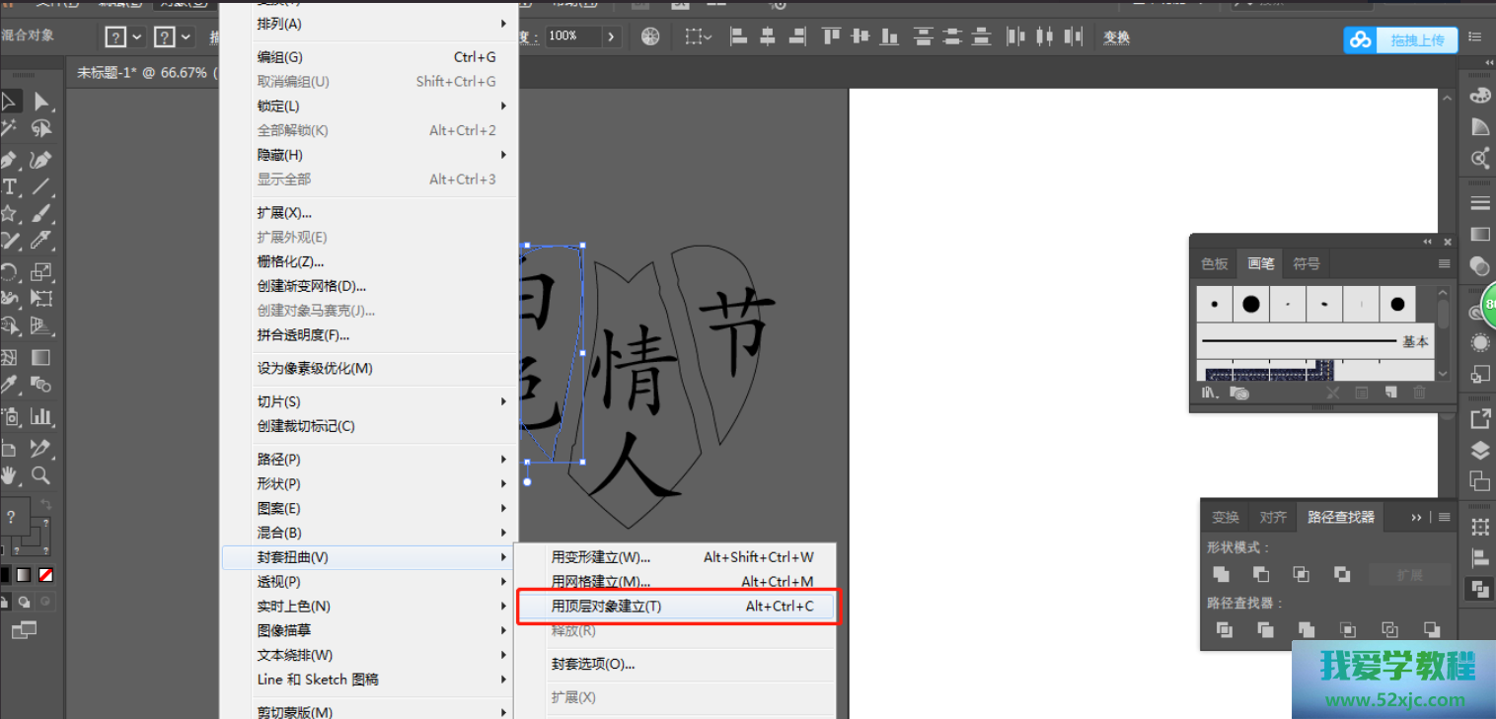The height and width of the screenshot is (719, 1496).
Task: Switch to the 色板 tab
Action: [x=1215, y=264]
